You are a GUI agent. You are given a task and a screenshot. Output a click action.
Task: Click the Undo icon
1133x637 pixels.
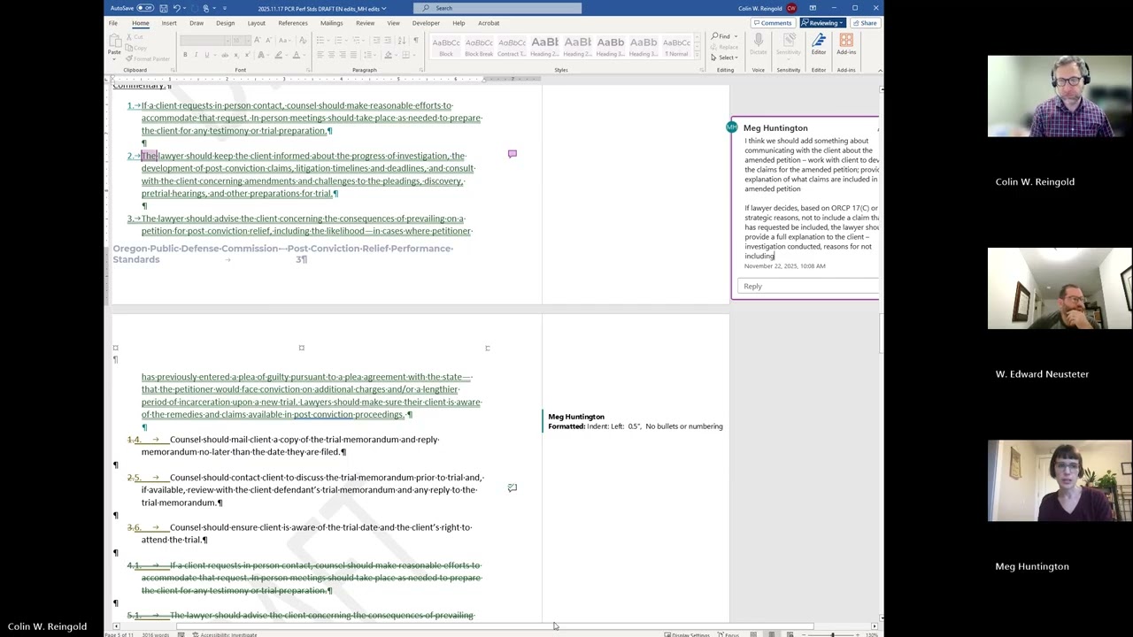(x=176, y=8)
